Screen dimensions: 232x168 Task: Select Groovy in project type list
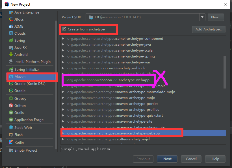coord(30,98)
